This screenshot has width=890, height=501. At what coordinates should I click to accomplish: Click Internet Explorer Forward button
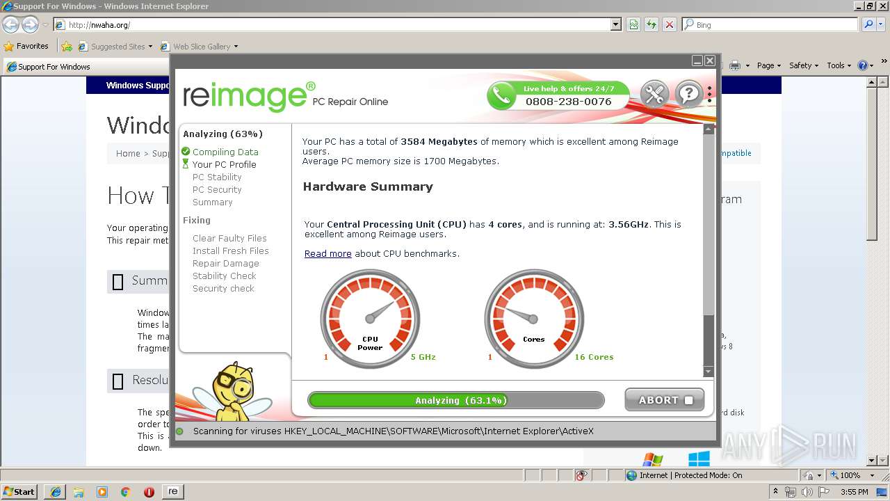pos(30,25)
